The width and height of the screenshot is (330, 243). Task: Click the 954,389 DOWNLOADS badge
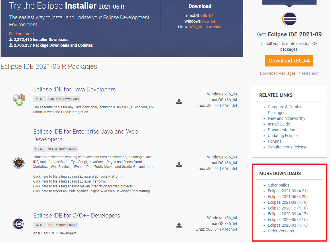(x=62, y=149)
